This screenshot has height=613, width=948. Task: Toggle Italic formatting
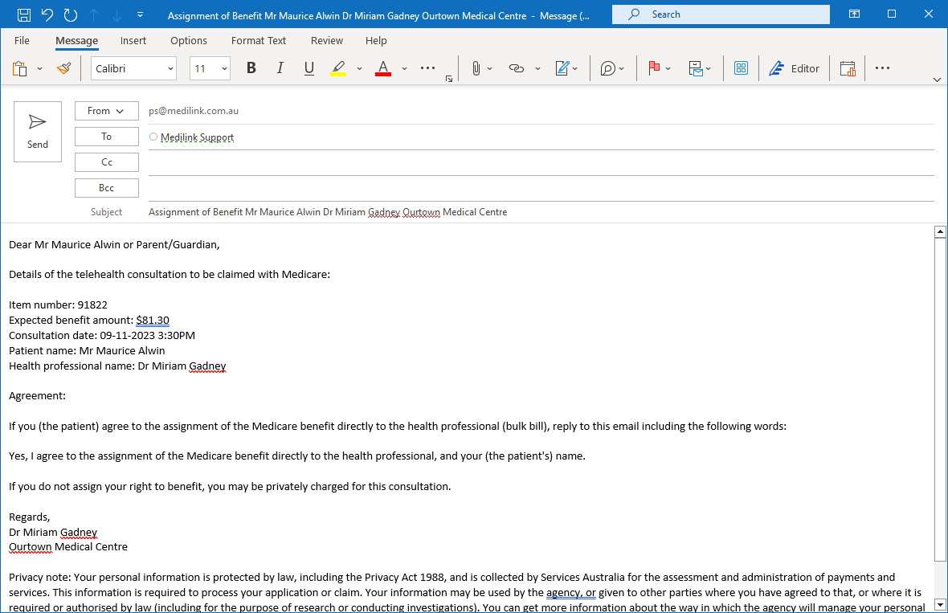pyautogui.click(x=280, y=68)
